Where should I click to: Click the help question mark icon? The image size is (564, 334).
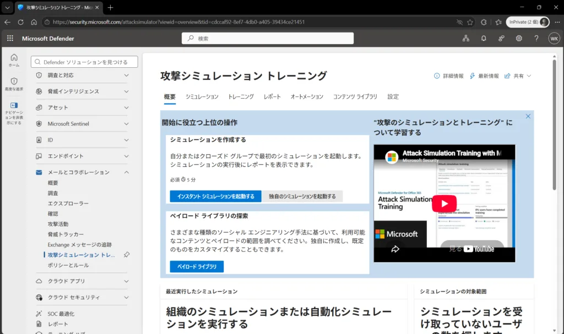(536, 38)
